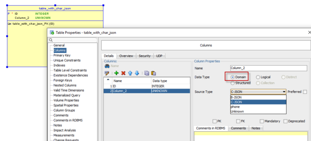Image resolution: width=311 pixels, height=141 pixels.
Task: Open Foreign Keys in the properties tree
Action: (63, 80)
